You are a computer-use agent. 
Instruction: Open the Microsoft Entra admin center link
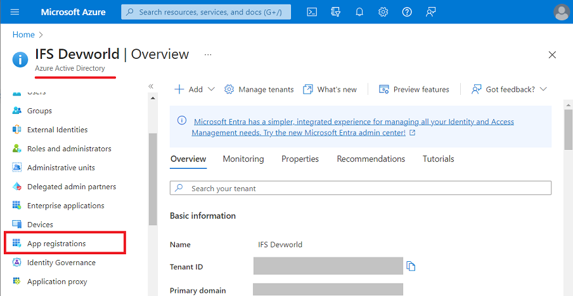coord(352,127)
